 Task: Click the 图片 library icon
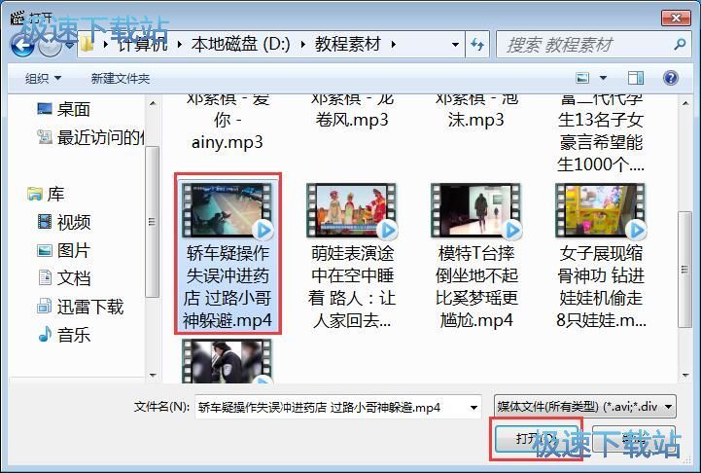(x=45, y=250)
